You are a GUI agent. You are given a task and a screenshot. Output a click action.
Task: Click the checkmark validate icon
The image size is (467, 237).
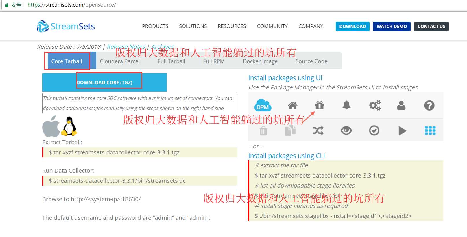[374, 131]
